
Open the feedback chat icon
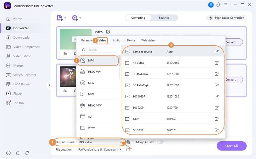pyautogui.click(x=27, y=153)
